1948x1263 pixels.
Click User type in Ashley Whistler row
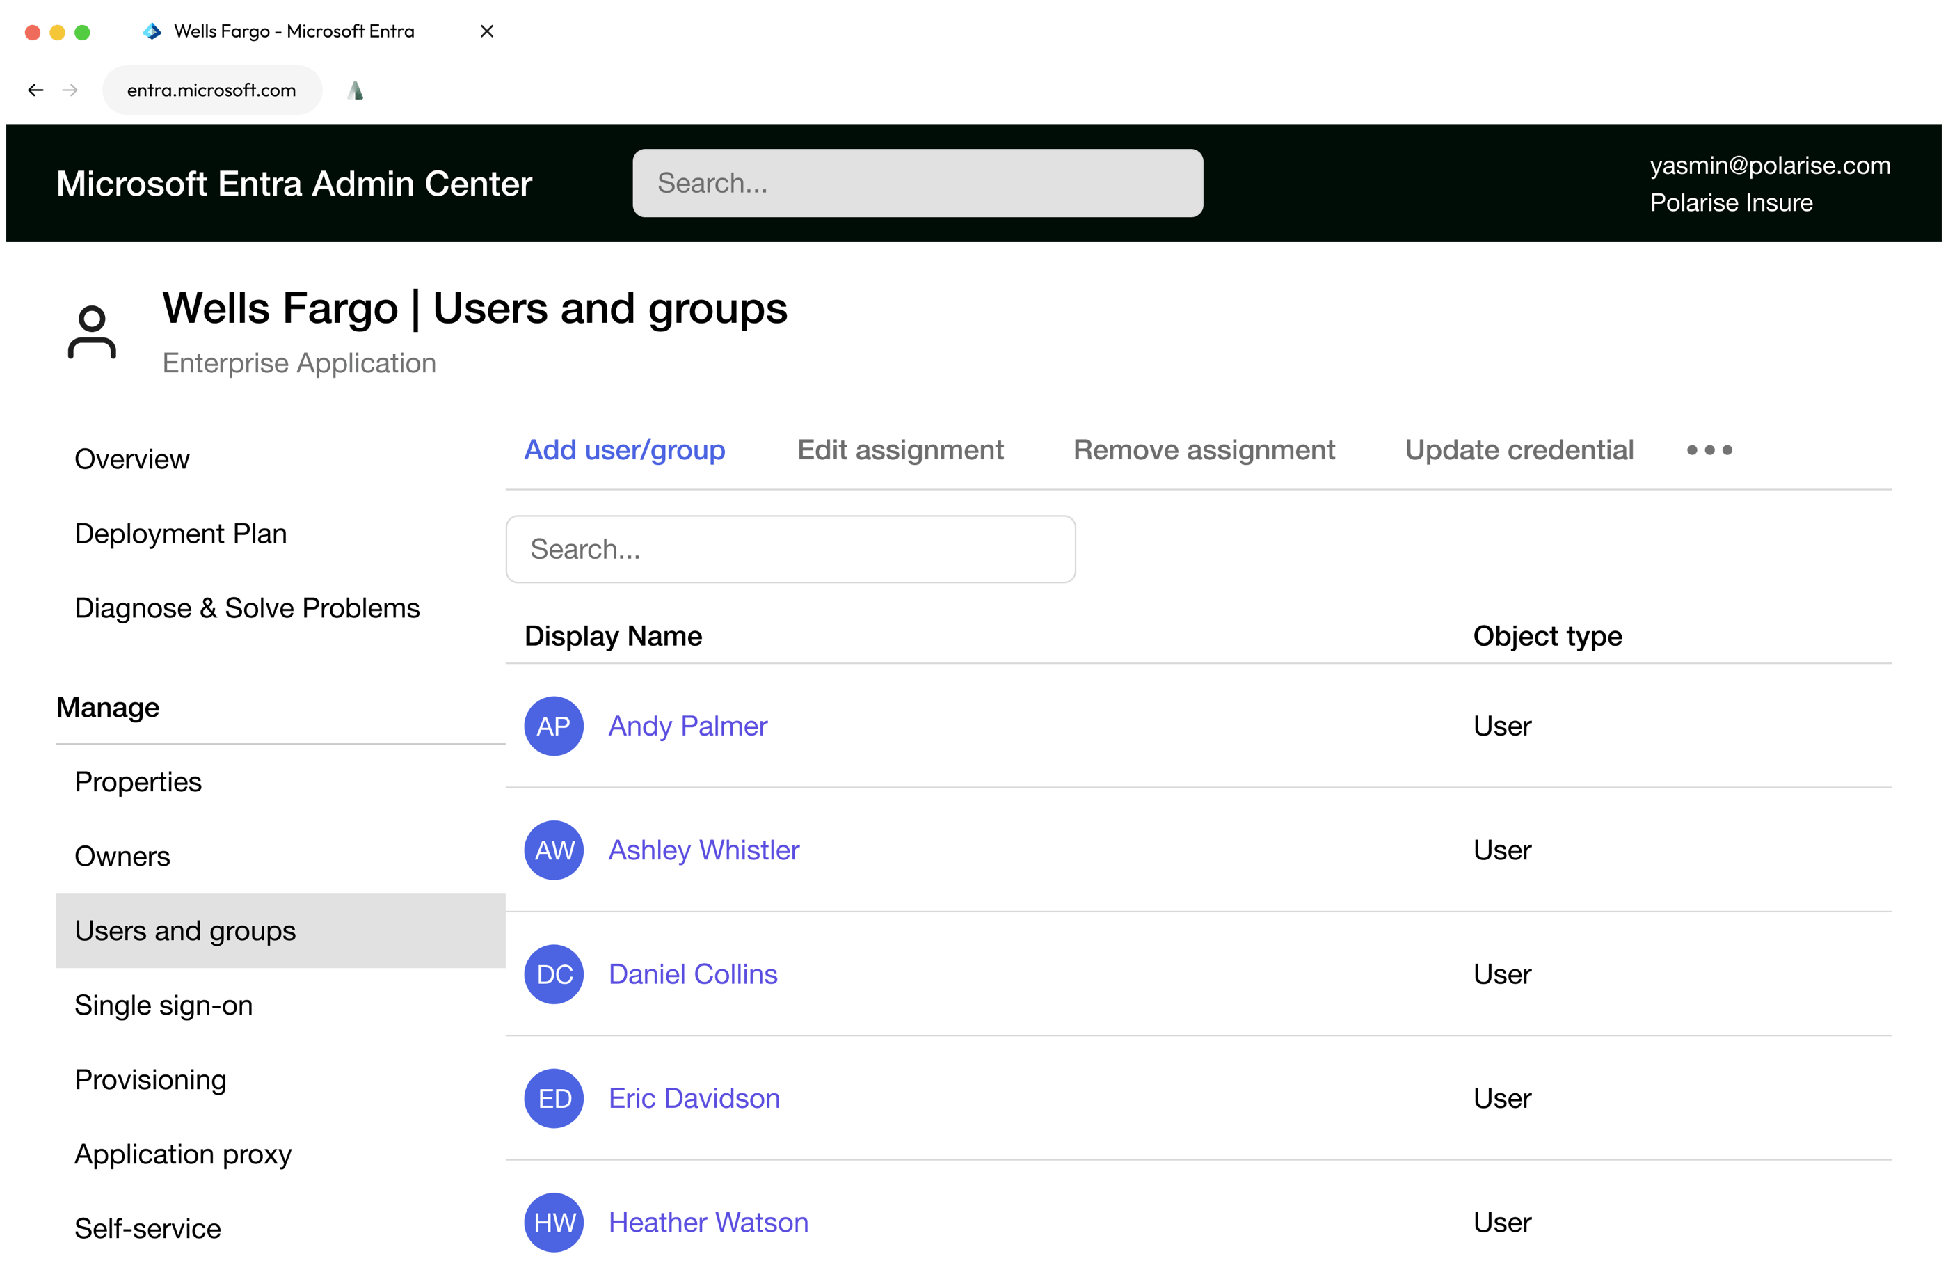(1502, 850)
